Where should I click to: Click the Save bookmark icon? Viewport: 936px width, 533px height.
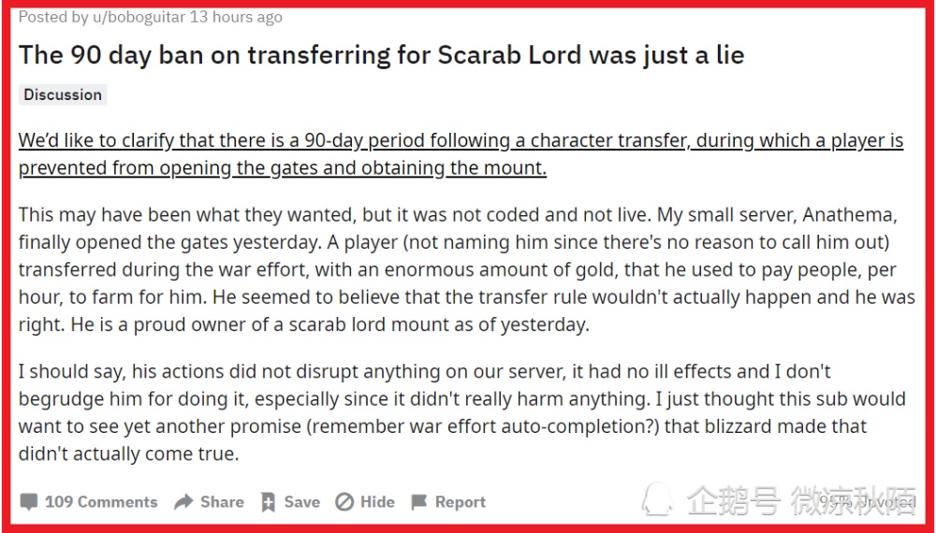pos(268,502)
